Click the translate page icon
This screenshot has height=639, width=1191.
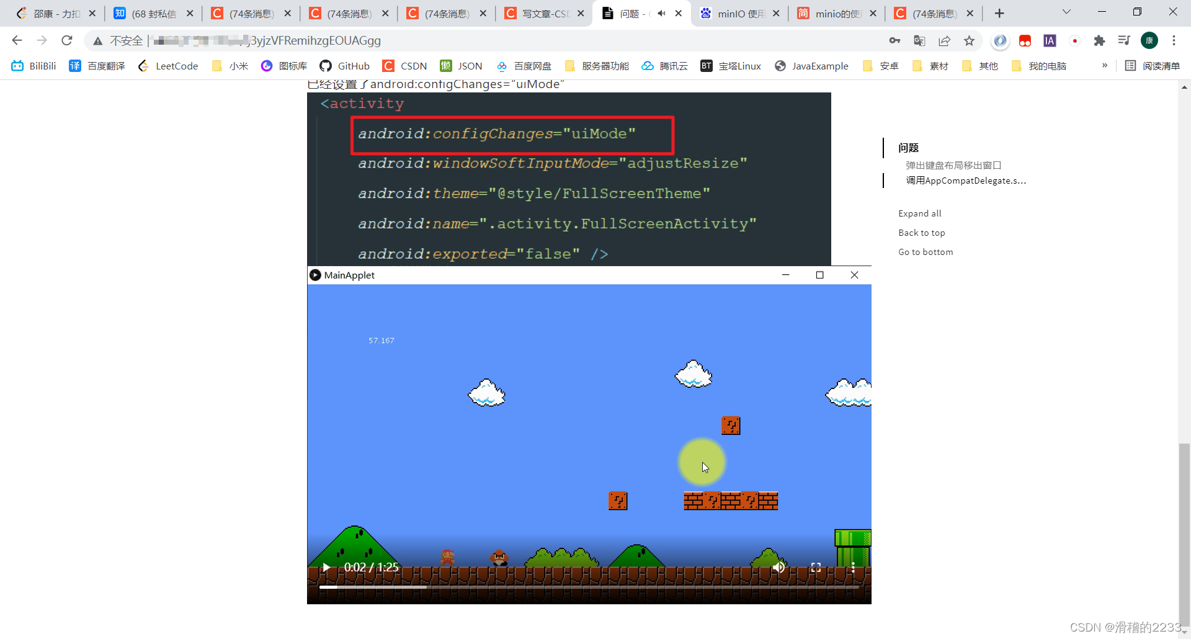click(919, 40)
